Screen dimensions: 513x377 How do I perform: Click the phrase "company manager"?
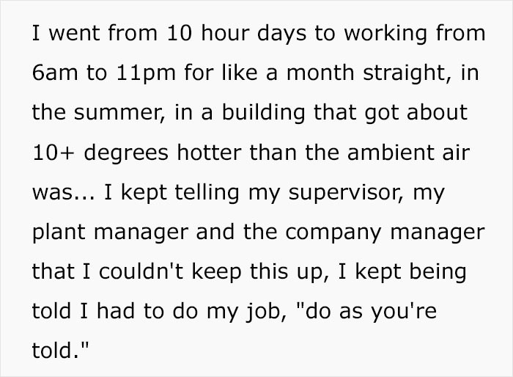(385, 233)
